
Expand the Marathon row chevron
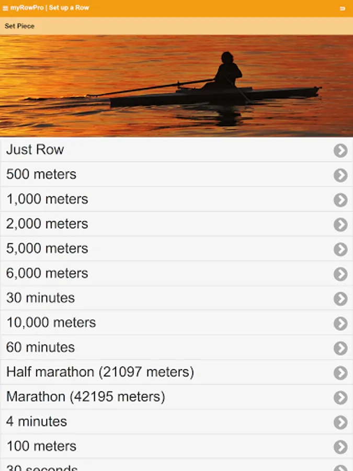340,398
